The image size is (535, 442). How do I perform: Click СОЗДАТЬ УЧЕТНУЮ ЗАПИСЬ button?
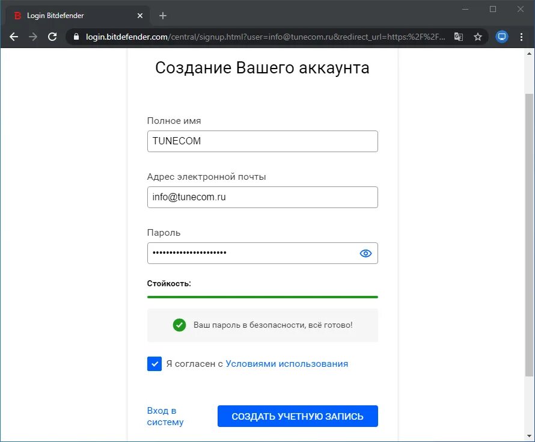pos(298,416)
